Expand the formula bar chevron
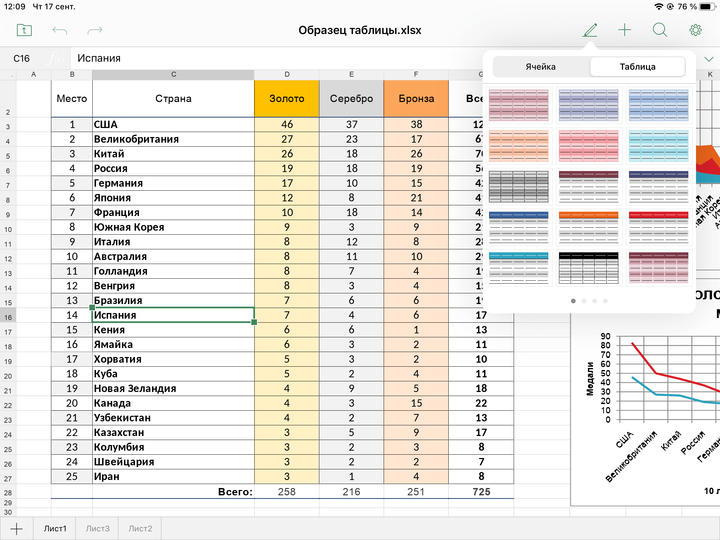 click(x=709, y=59)
